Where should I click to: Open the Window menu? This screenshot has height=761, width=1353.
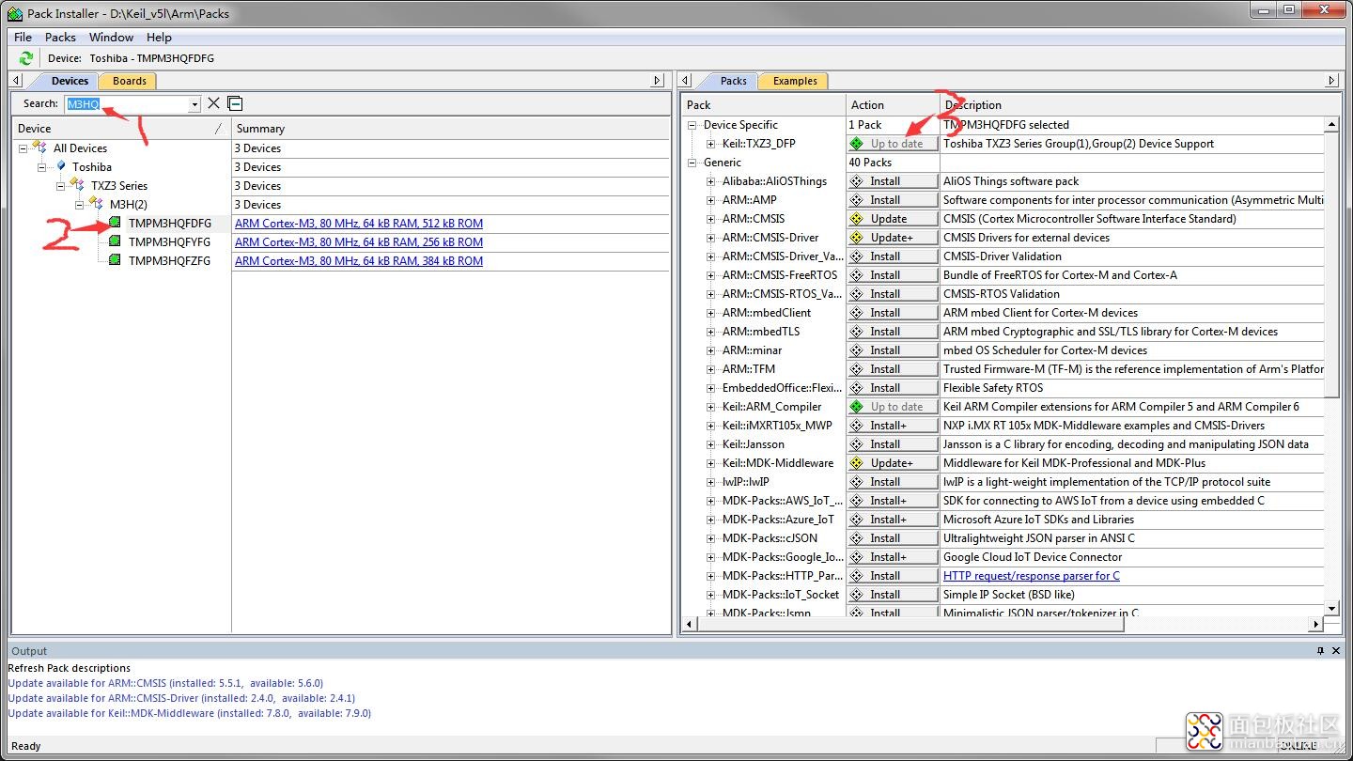point(111,37)
